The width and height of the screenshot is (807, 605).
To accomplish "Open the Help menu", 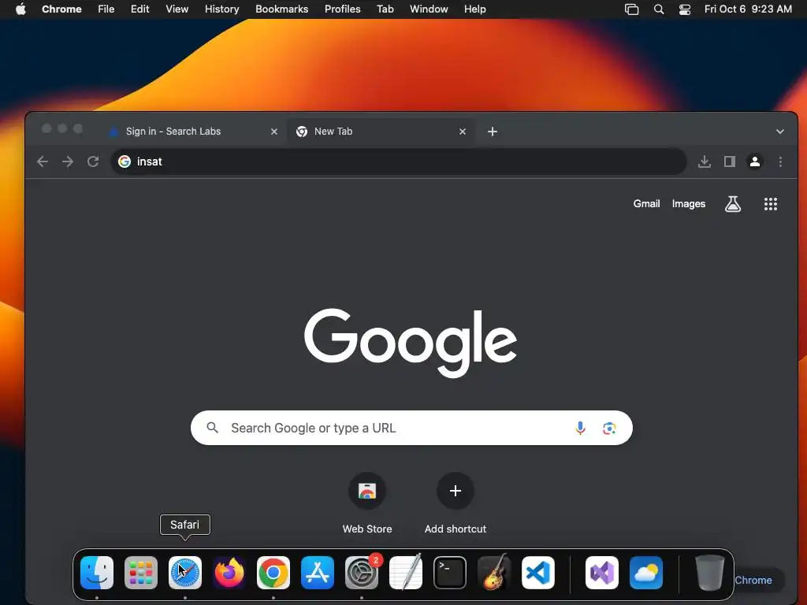I will coord(474,9).
